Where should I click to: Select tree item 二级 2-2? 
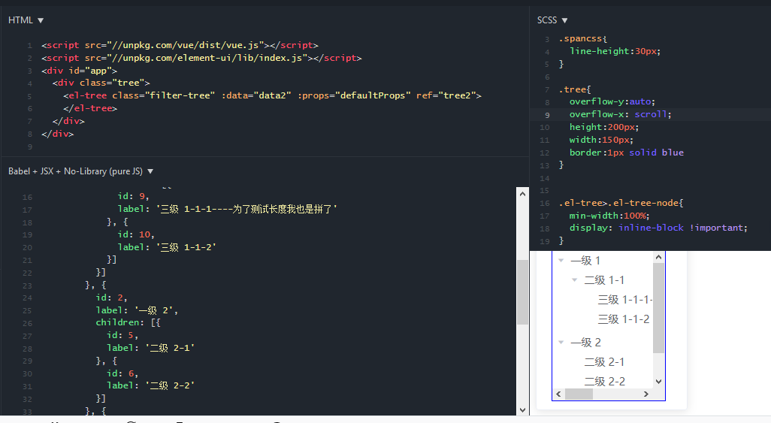pyautogui.click(x=604, y=382)
